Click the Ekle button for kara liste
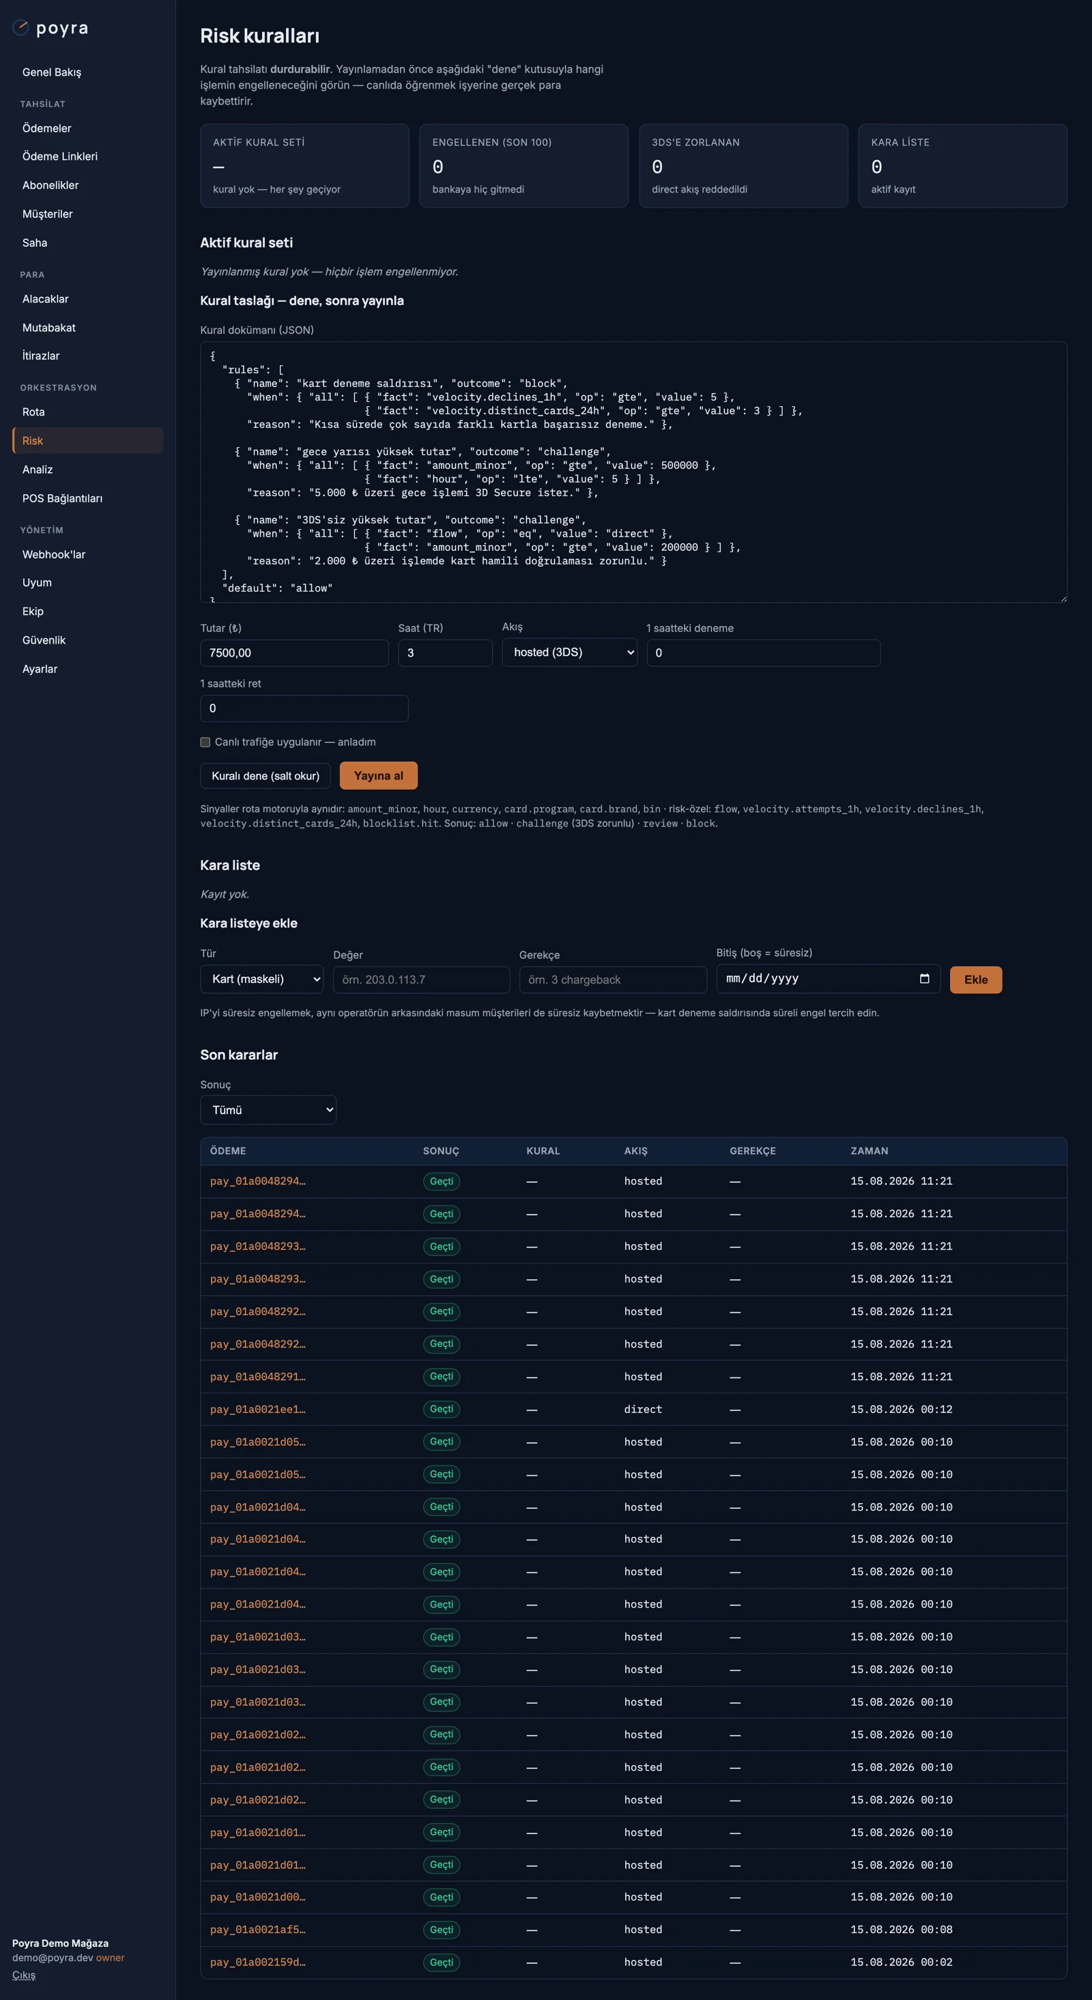 975,980
